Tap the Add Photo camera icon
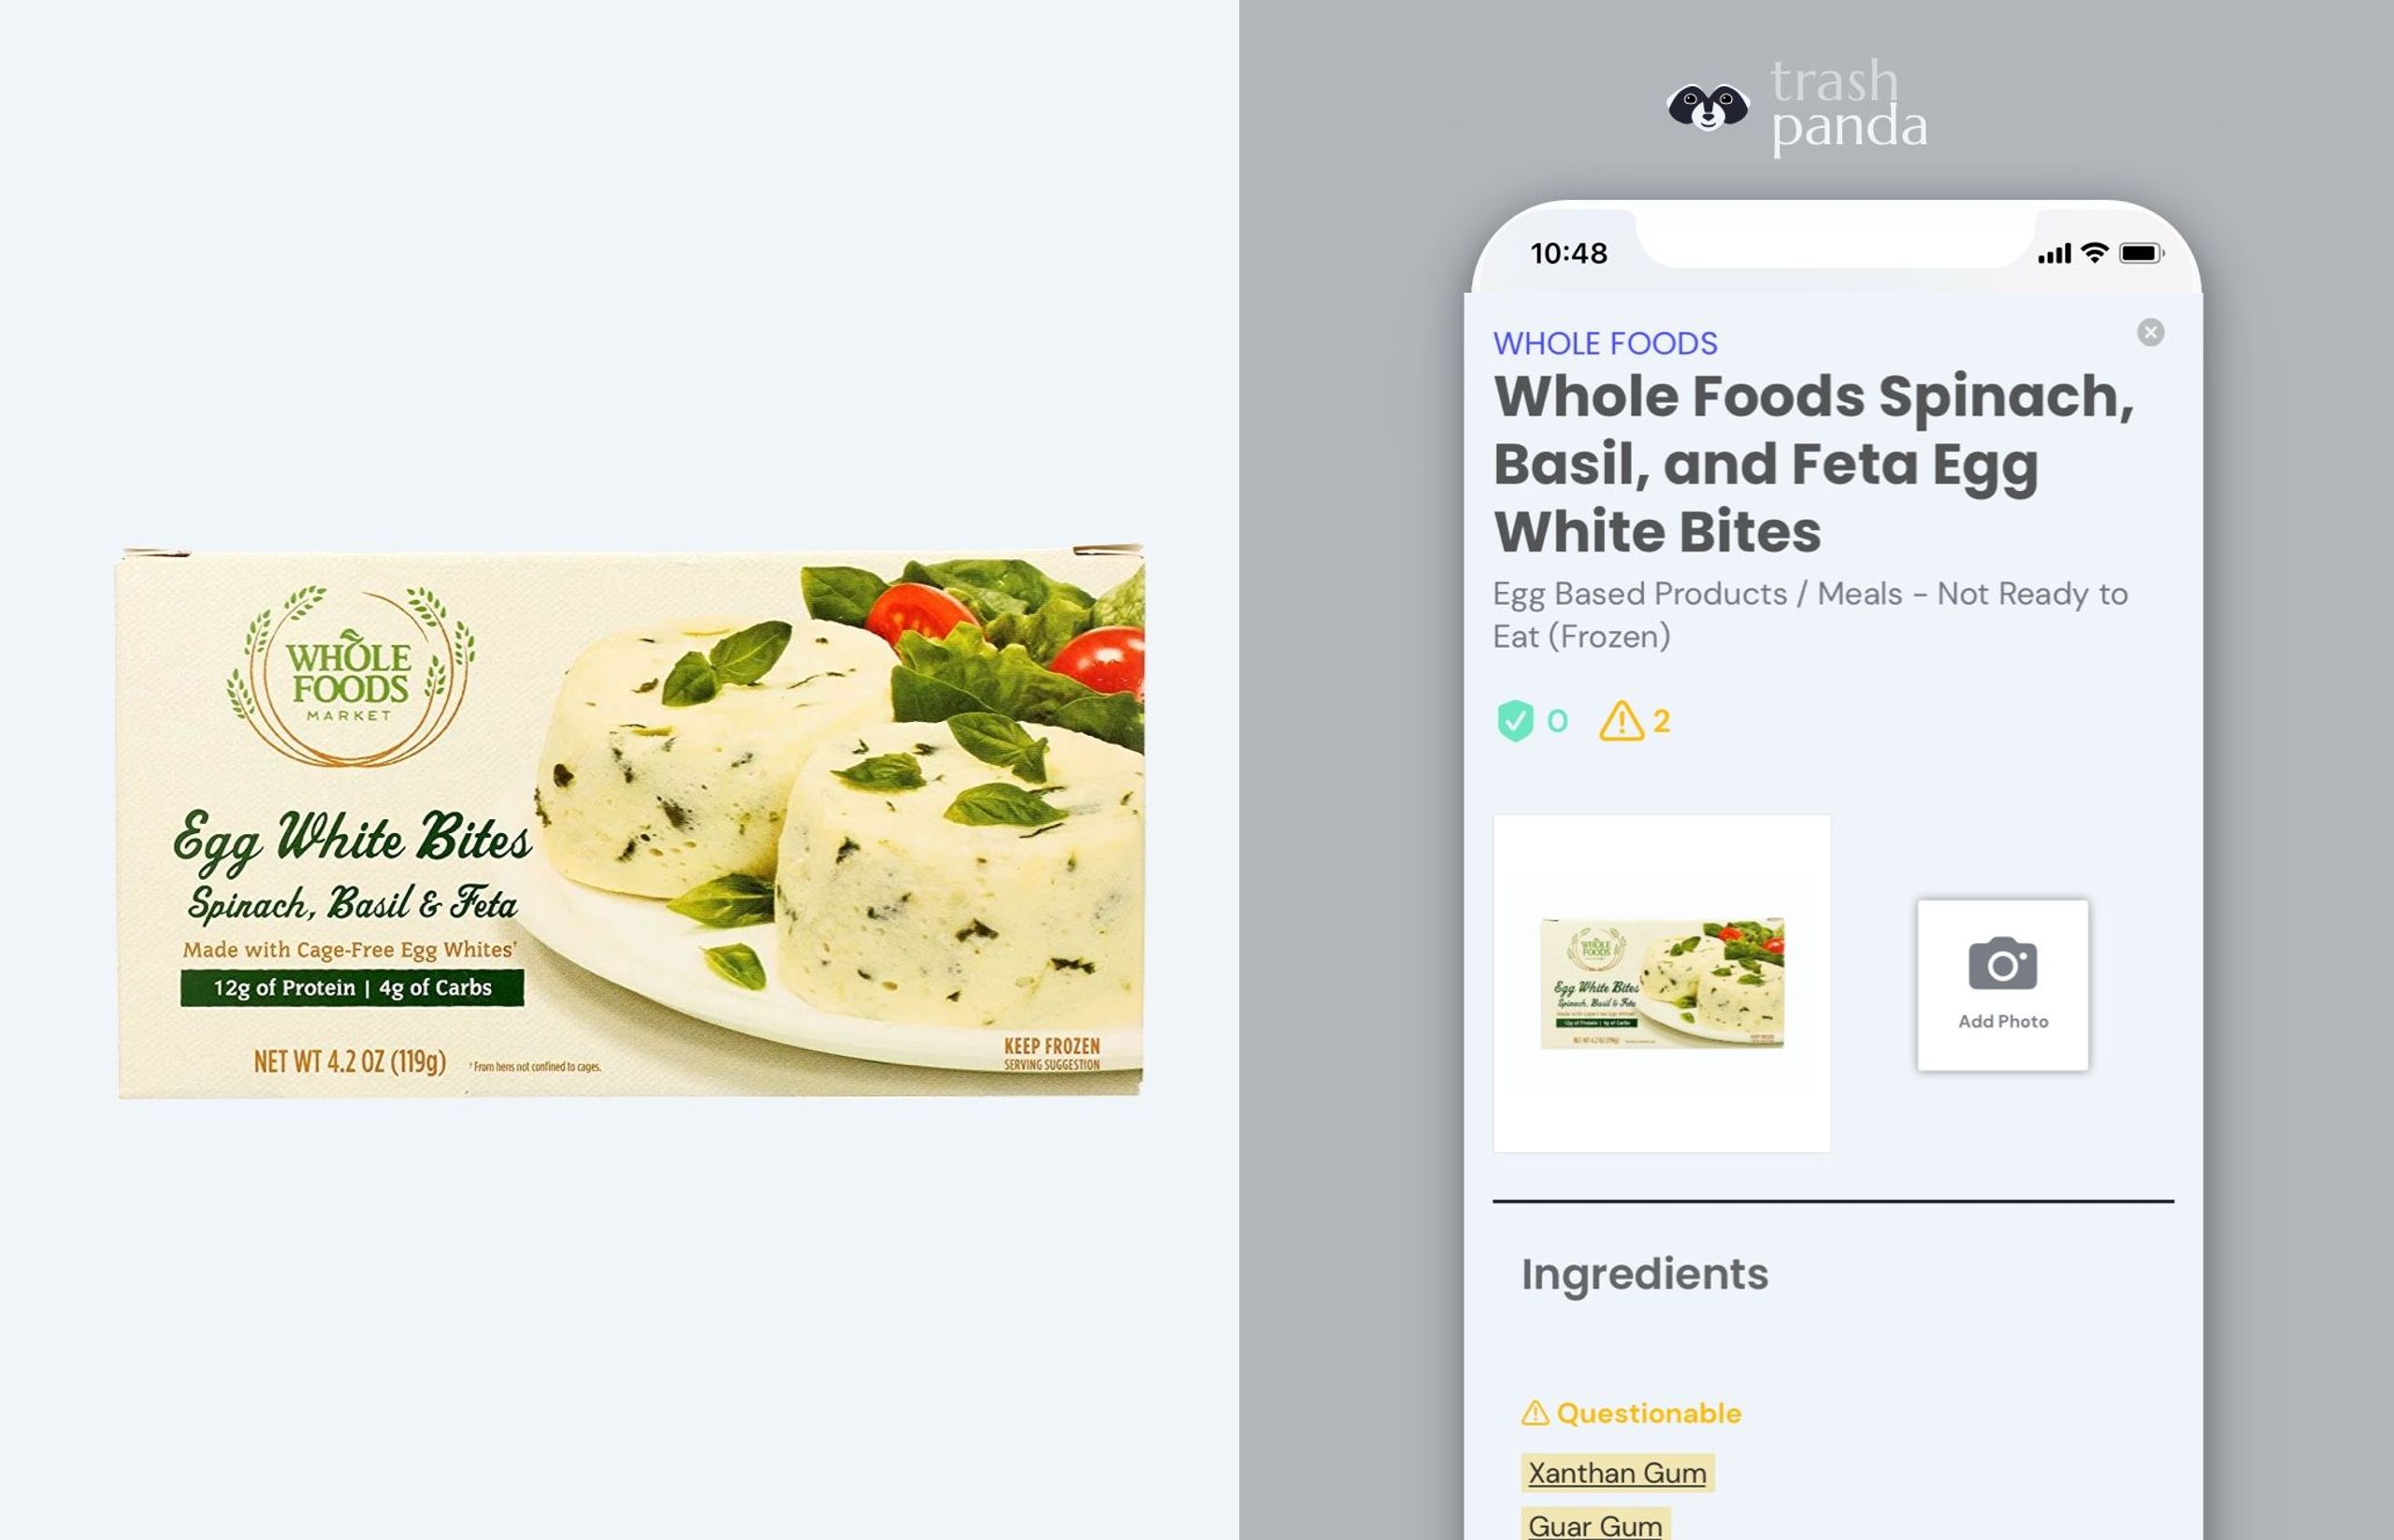Image resolution: width=2394 pixels, height=1540 pixels. (2002, 963)
